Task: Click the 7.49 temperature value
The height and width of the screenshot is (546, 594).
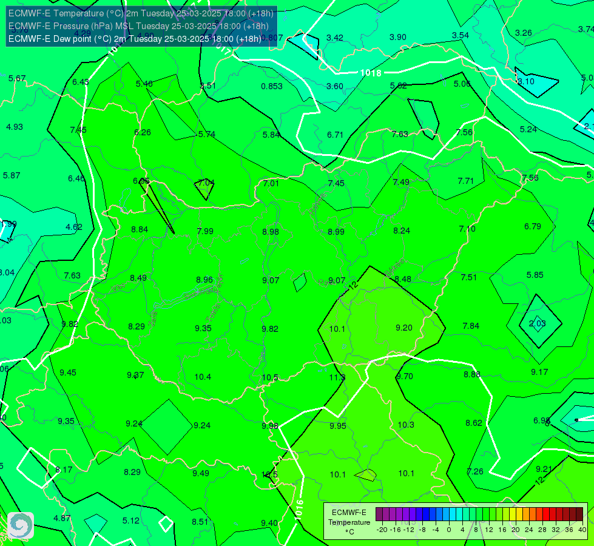Action: [401, 182]
